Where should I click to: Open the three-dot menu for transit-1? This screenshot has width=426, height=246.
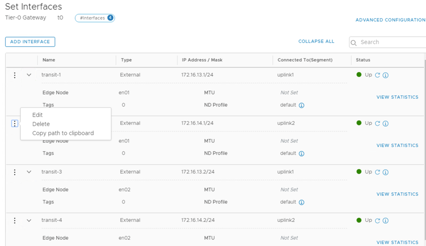(x=15, y=75)
